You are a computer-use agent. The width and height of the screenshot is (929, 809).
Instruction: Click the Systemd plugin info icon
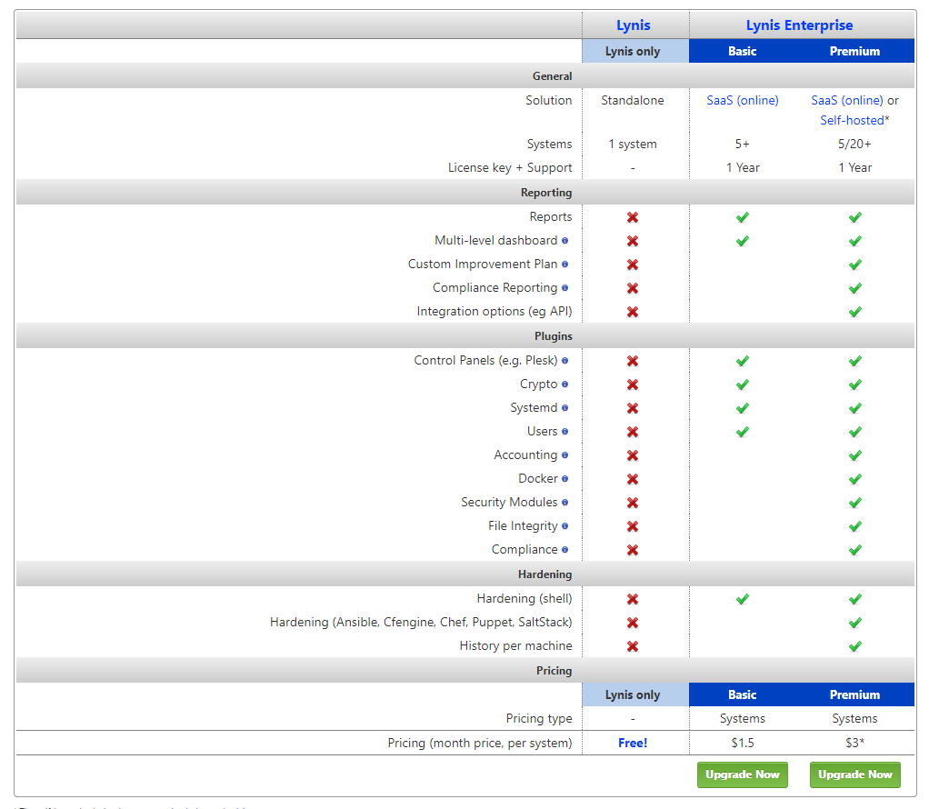pyautogui.click(x=564, y=408)
